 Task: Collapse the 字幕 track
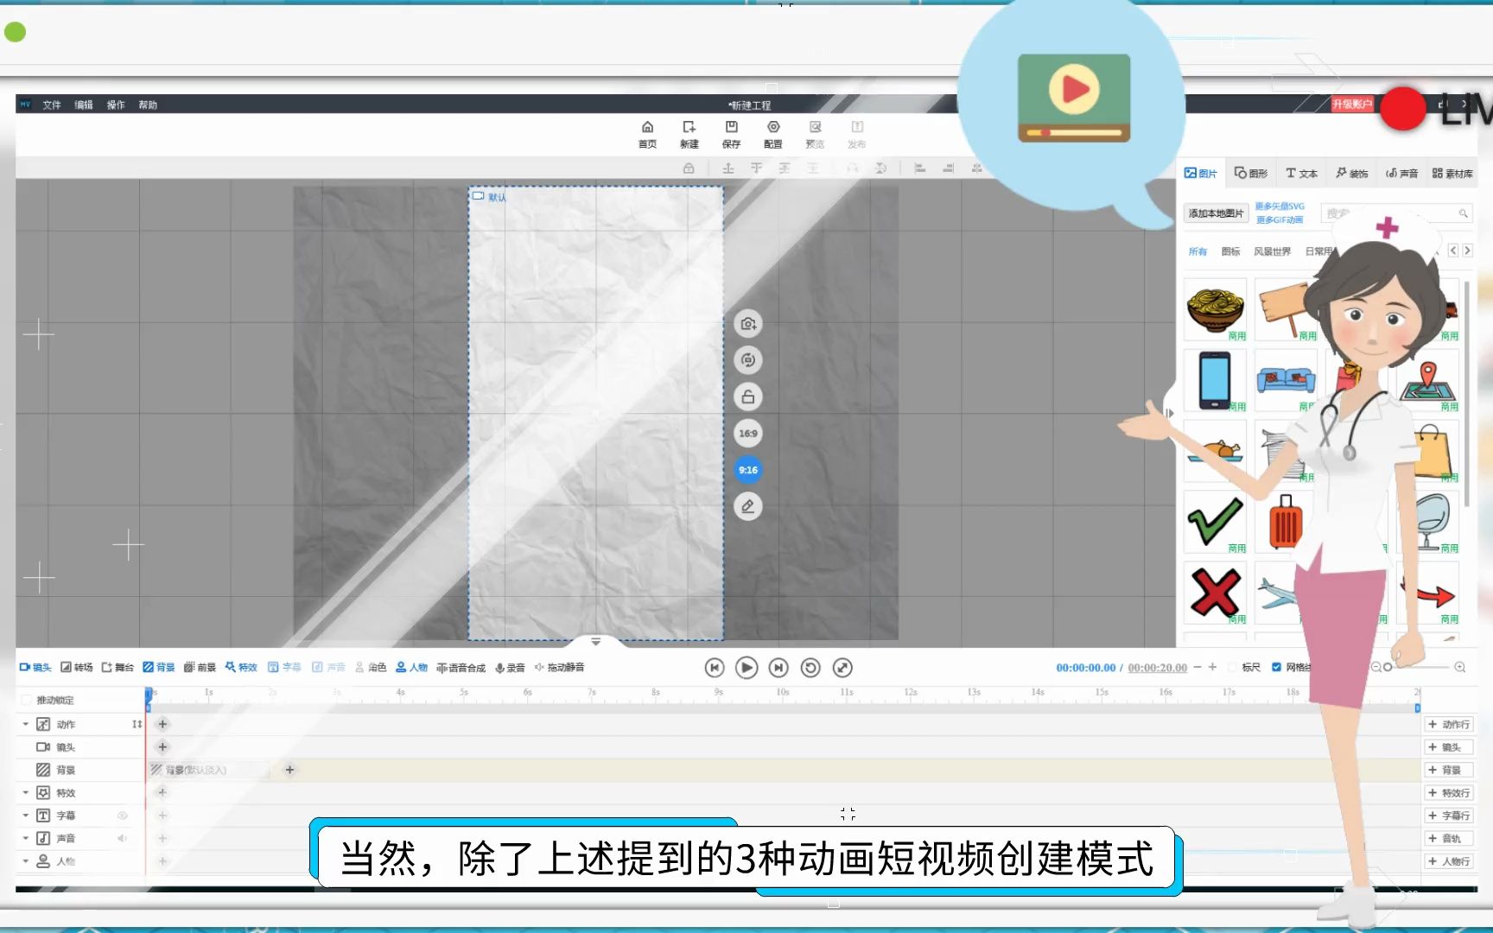26,816
